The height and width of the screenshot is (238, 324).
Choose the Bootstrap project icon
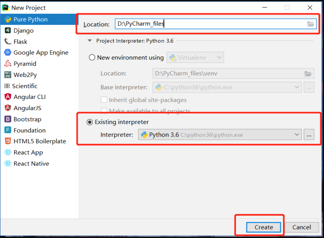tap(8, 119)
